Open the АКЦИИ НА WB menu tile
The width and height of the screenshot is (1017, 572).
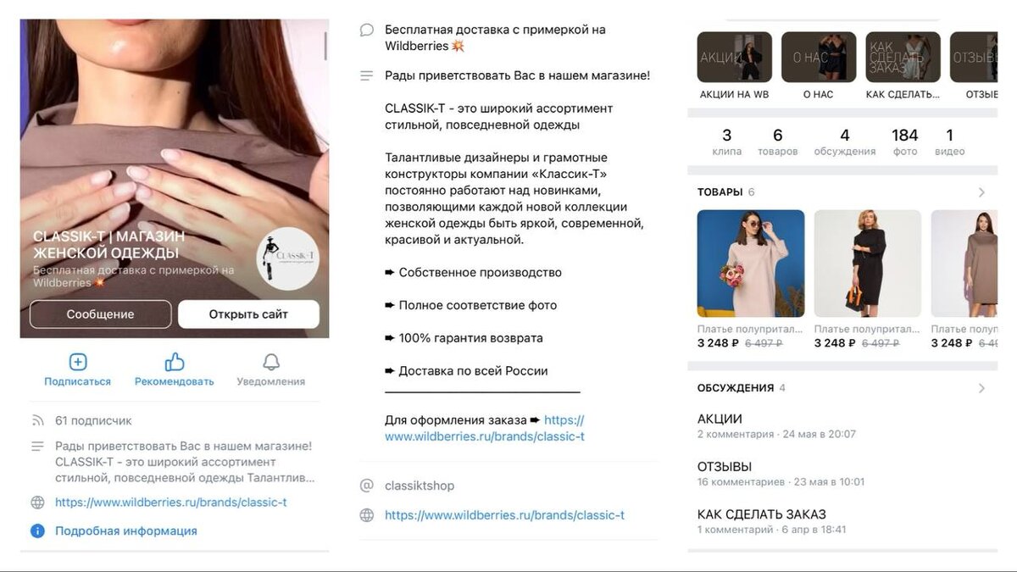[x=734, y=58]
